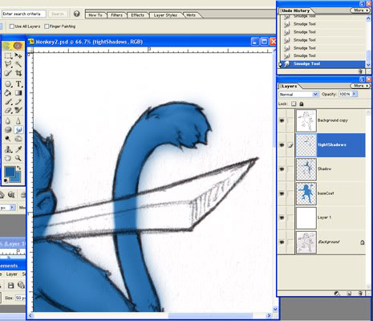Delete layer with Layers panel trash icon

click(x=360, y=294)
